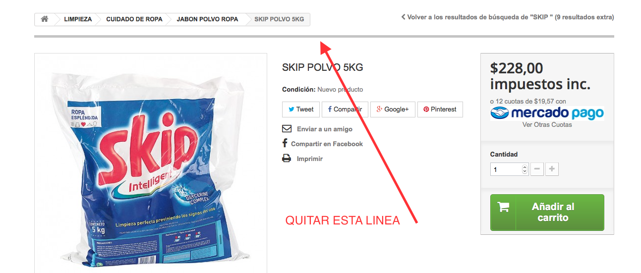Go to home via breadcrumb house icon
Image resolution: width=641 pixels, height=273 pixels.
(45, 19)
